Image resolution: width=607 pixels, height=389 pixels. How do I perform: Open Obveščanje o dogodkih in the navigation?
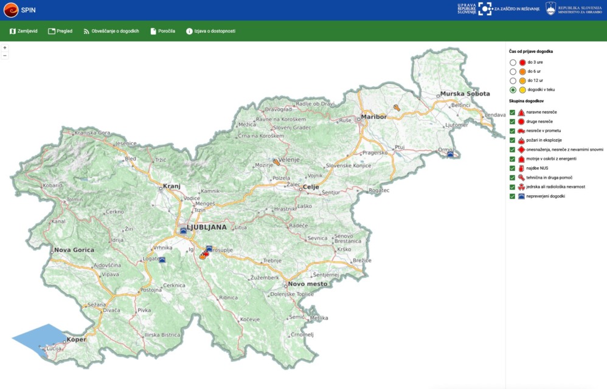pos(111,32)
